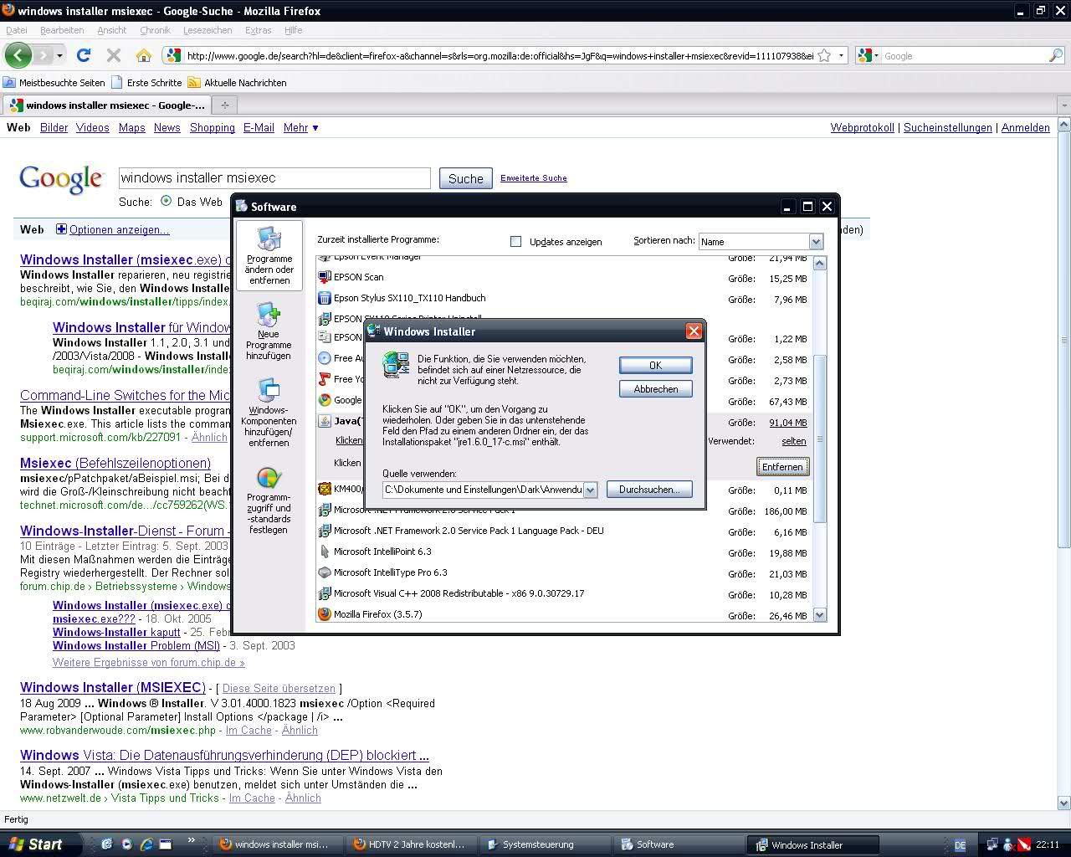Open the back/forward history dropdown arrow
The height and width of the screenshot is (857, 1071).
point(61,55)
